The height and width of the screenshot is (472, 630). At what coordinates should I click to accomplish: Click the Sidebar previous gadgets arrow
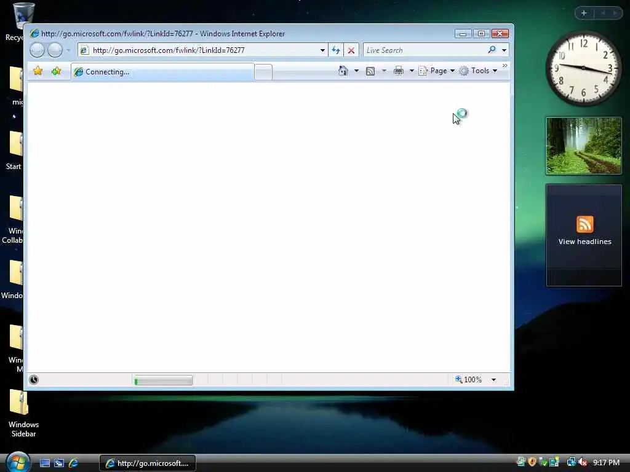tap(603, 14)
